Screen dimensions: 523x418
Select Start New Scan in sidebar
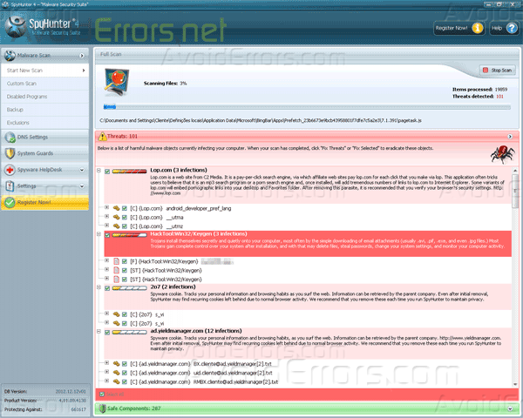click(28, 70)
